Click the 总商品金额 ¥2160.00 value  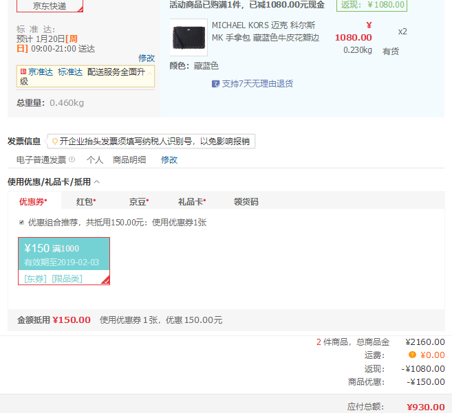click(x=425, y=342)
